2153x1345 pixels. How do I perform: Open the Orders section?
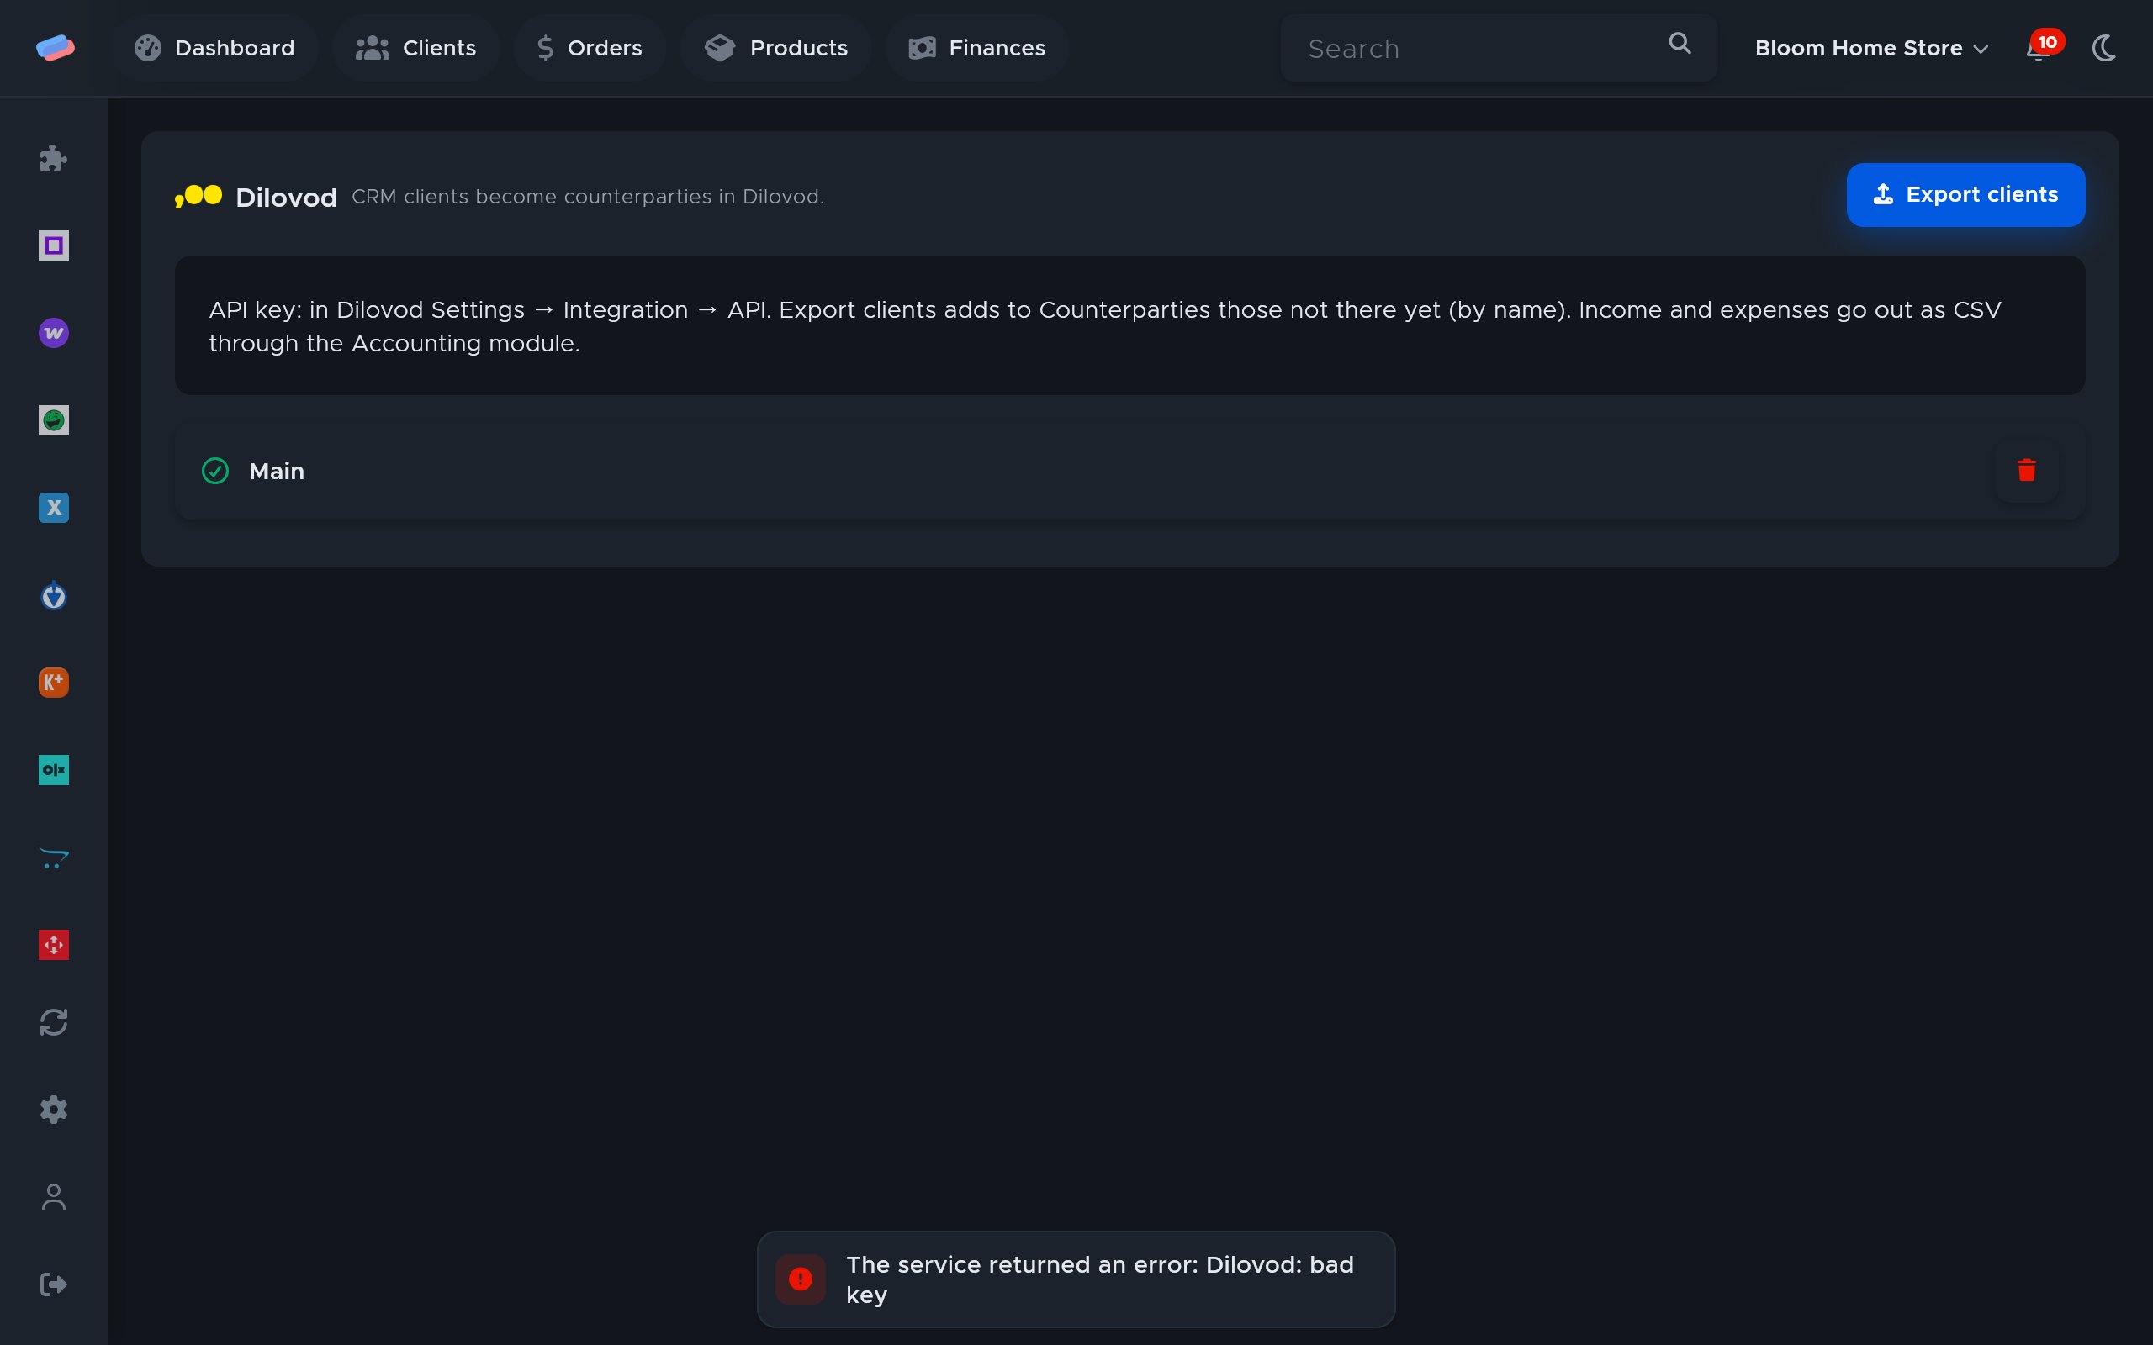pos(589,48)
